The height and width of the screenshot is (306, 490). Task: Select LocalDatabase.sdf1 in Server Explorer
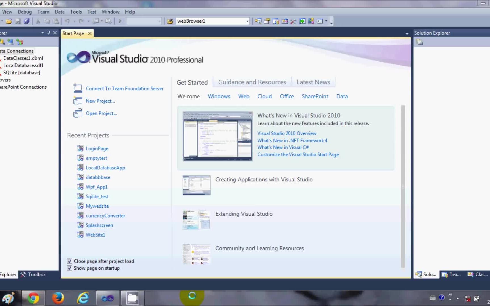click(x=23, y=65)
